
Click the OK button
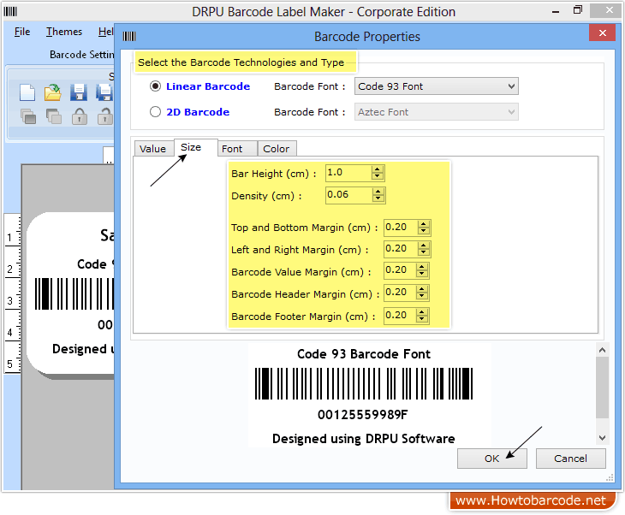point(492,459)
